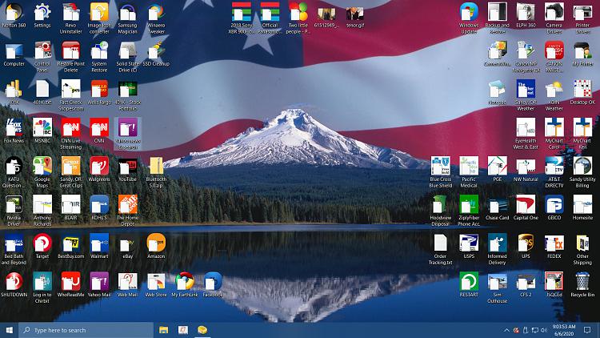Open the volume control in tray
This screenshot has width=600, height=338.
point(544,330)
